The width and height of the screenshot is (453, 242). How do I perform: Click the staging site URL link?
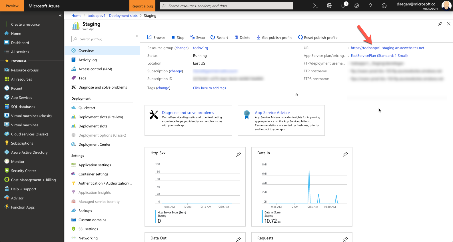[x=387, y=48]
